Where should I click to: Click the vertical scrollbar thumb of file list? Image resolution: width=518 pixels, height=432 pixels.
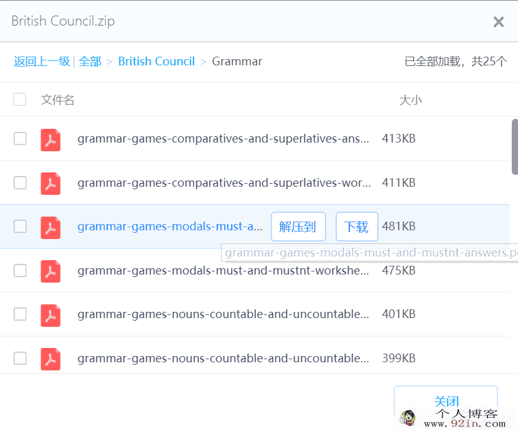(x=515, y=147)
